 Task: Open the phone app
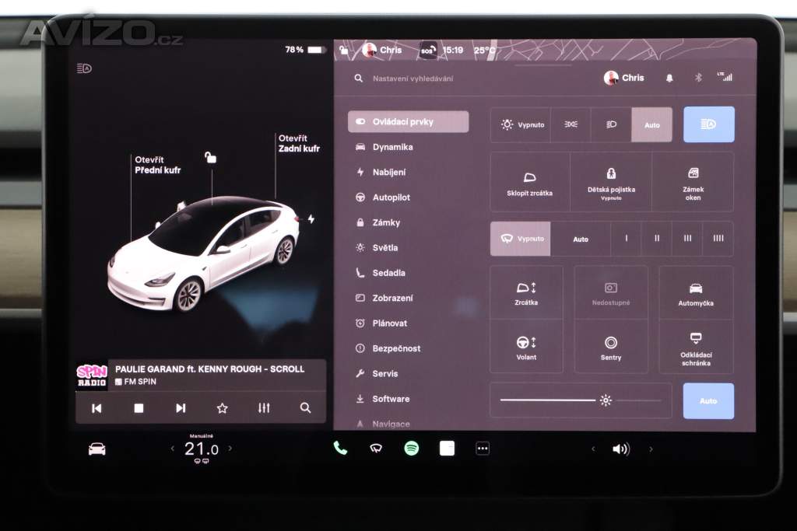point(340,448)
